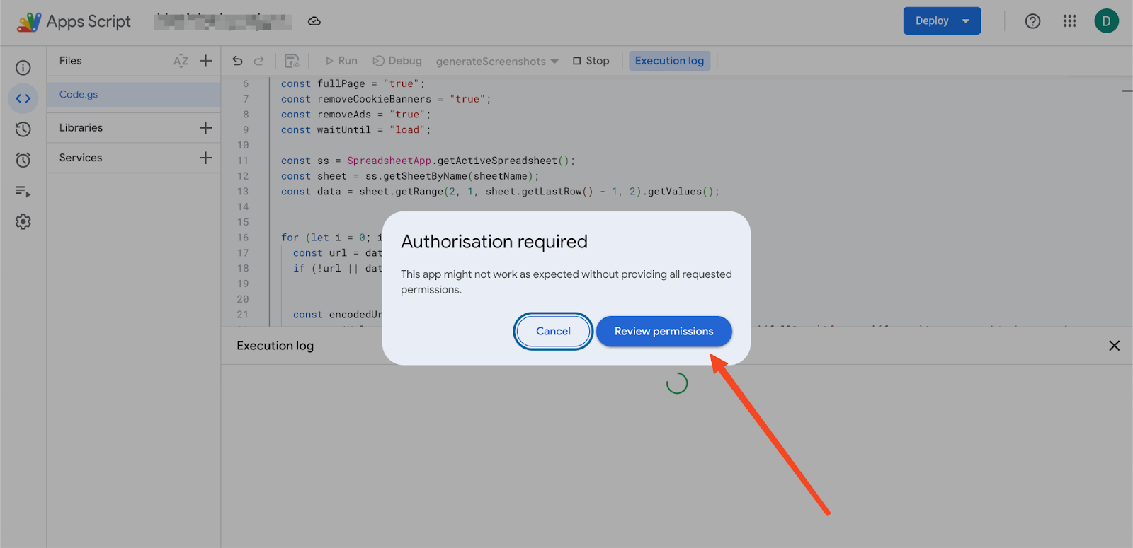Open the Executions list icon
The width and height of the screenshot is (1133, 548).
[23, 192]
